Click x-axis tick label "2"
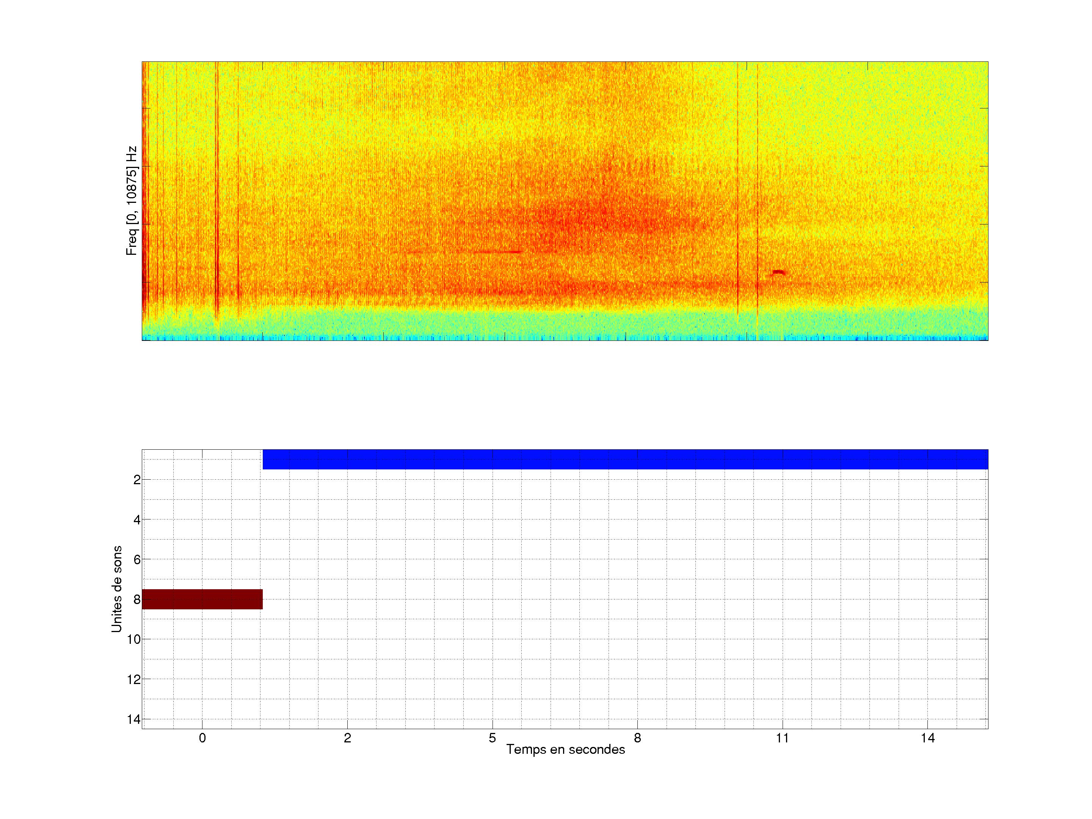The image size is (1092, 819). click(x=347, y=738)
